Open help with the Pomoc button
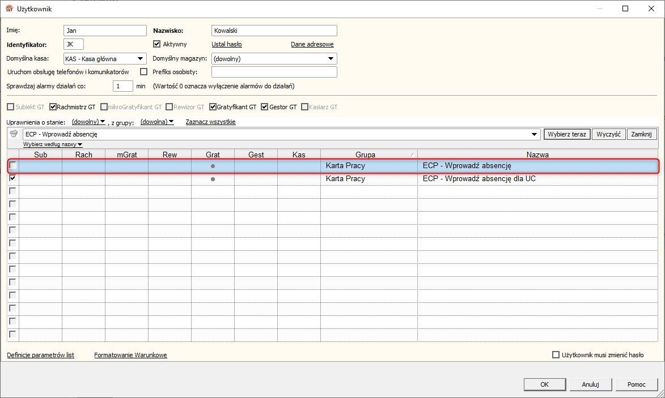Viewport: 665px width, 398px height. pyautogui.click(x=636, y=384)
